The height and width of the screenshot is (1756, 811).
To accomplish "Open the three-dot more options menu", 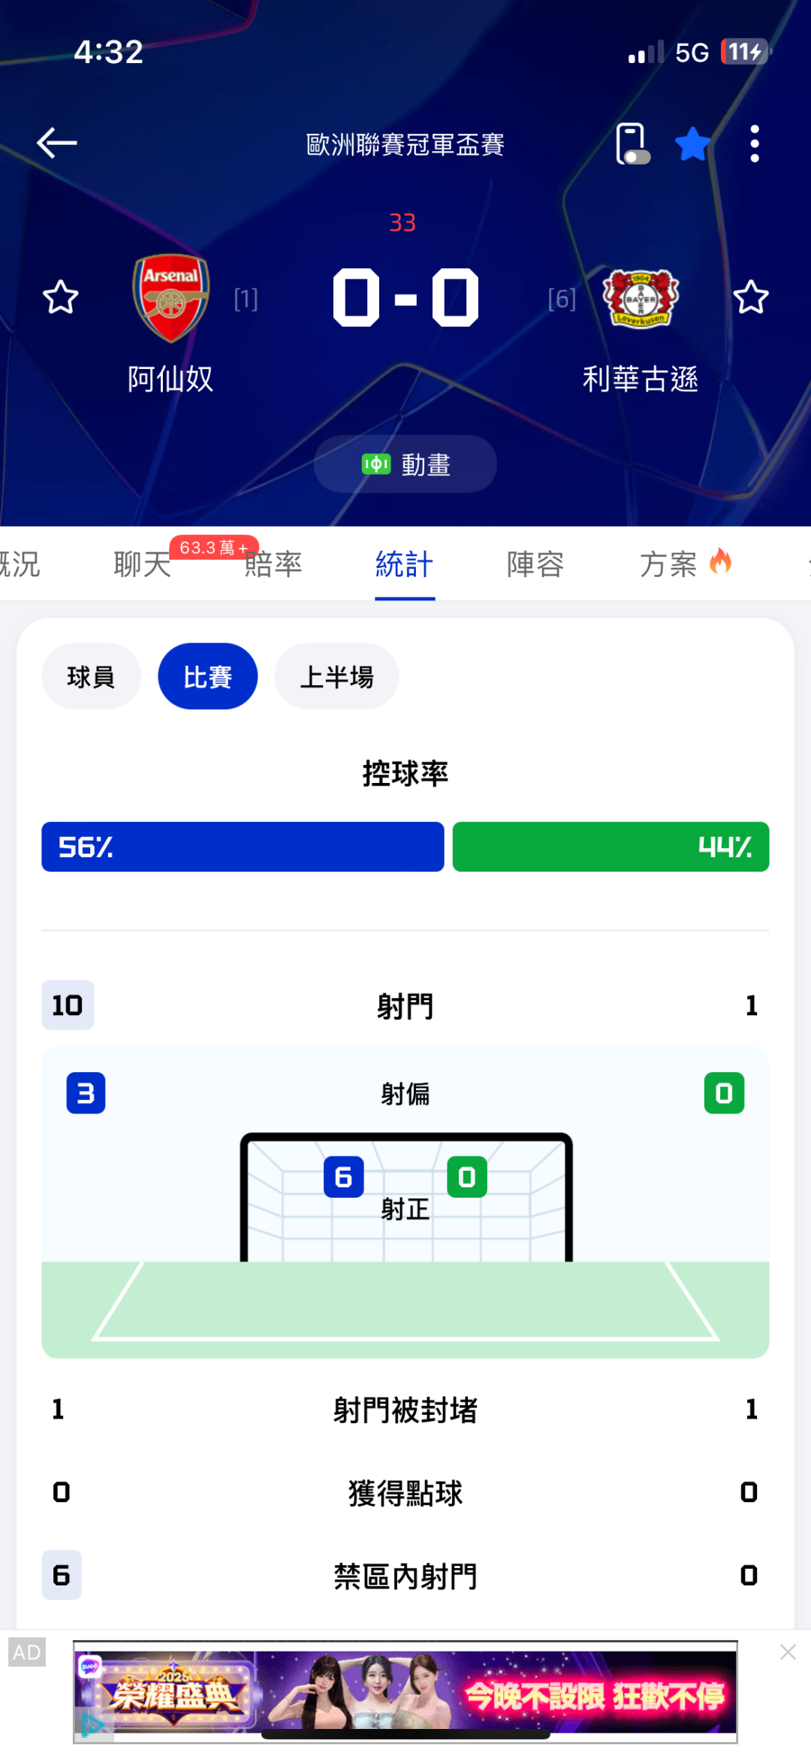I will pyautogui.click(x=755, y=144).
